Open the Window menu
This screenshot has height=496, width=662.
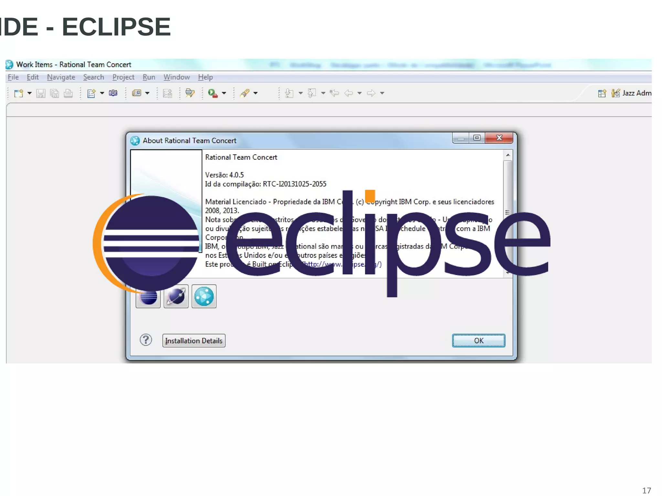176,77
